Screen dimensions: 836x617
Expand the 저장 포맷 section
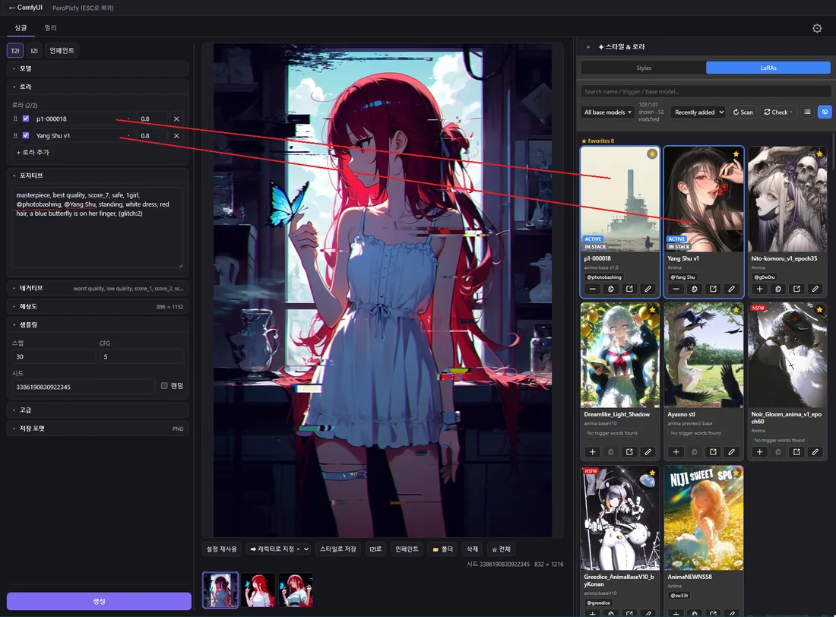pyautogui.click(x=97, y=429)
